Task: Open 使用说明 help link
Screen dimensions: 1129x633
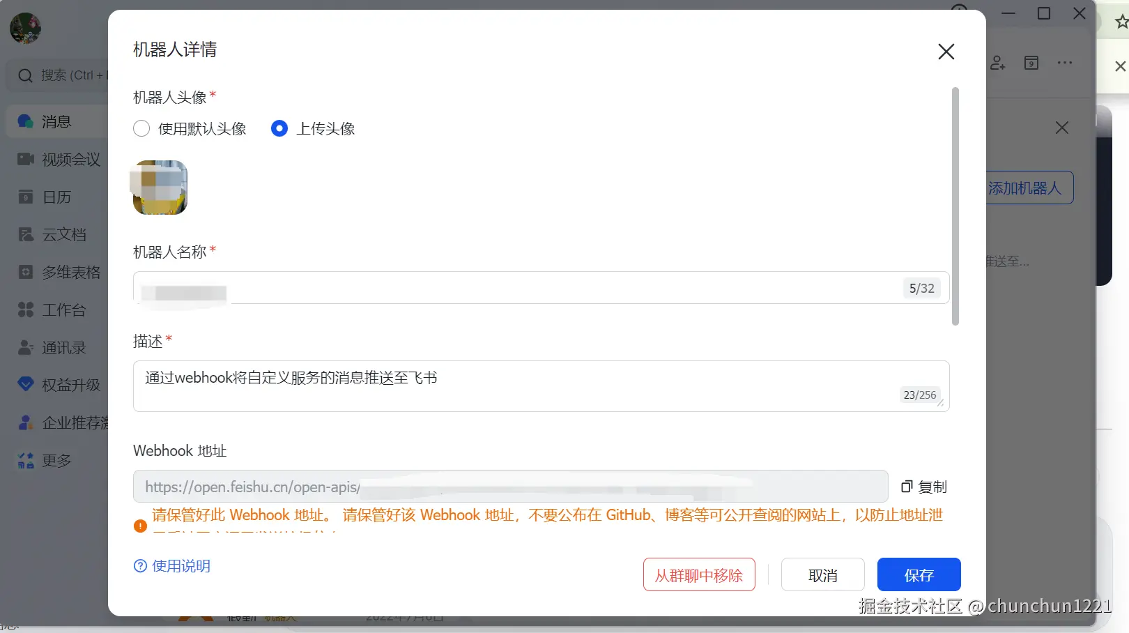Action: [x=172, y=566]
